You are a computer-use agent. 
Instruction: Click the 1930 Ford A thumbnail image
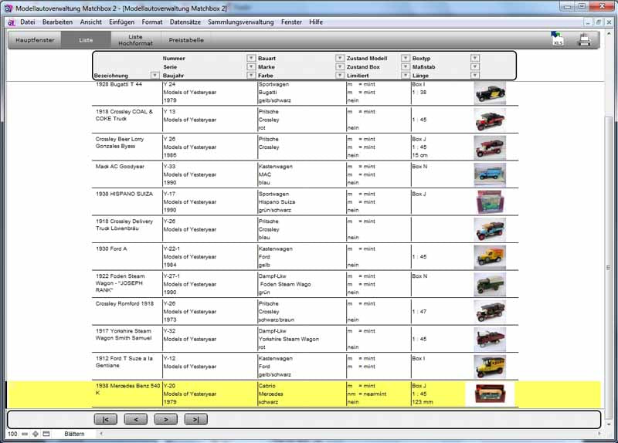pos(490,257)
